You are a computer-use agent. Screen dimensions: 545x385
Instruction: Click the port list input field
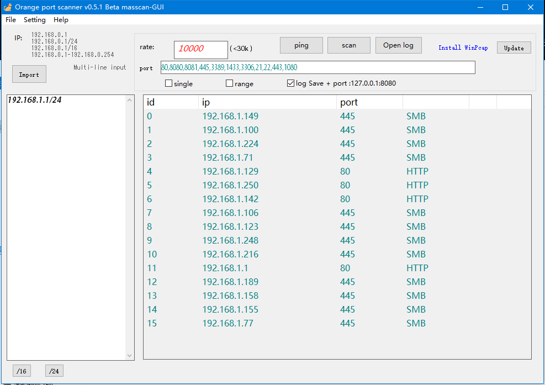[318, 67]
